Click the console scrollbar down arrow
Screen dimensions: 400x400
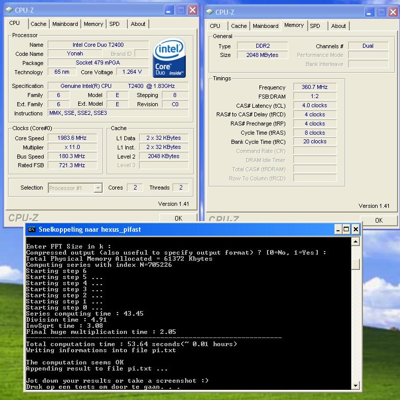coord(356,385)
